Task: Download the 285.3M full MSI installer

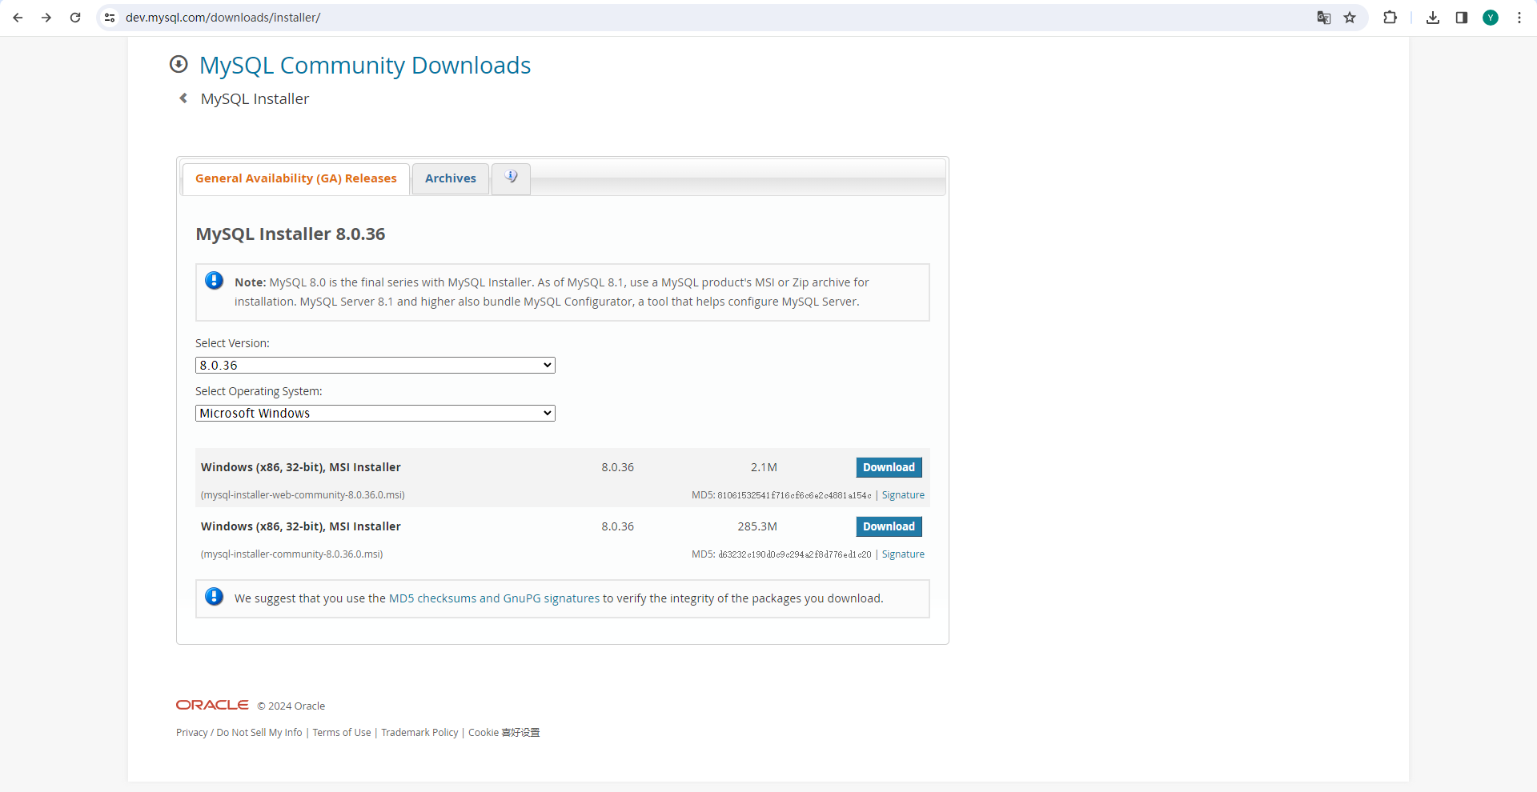Action: coord(889,526)
